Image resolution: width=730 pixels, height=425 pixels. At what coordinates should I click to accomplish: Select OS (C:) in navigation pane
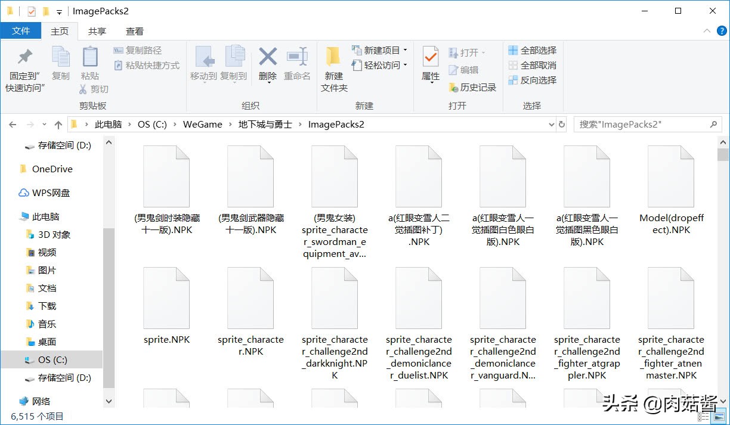point(51,360)
